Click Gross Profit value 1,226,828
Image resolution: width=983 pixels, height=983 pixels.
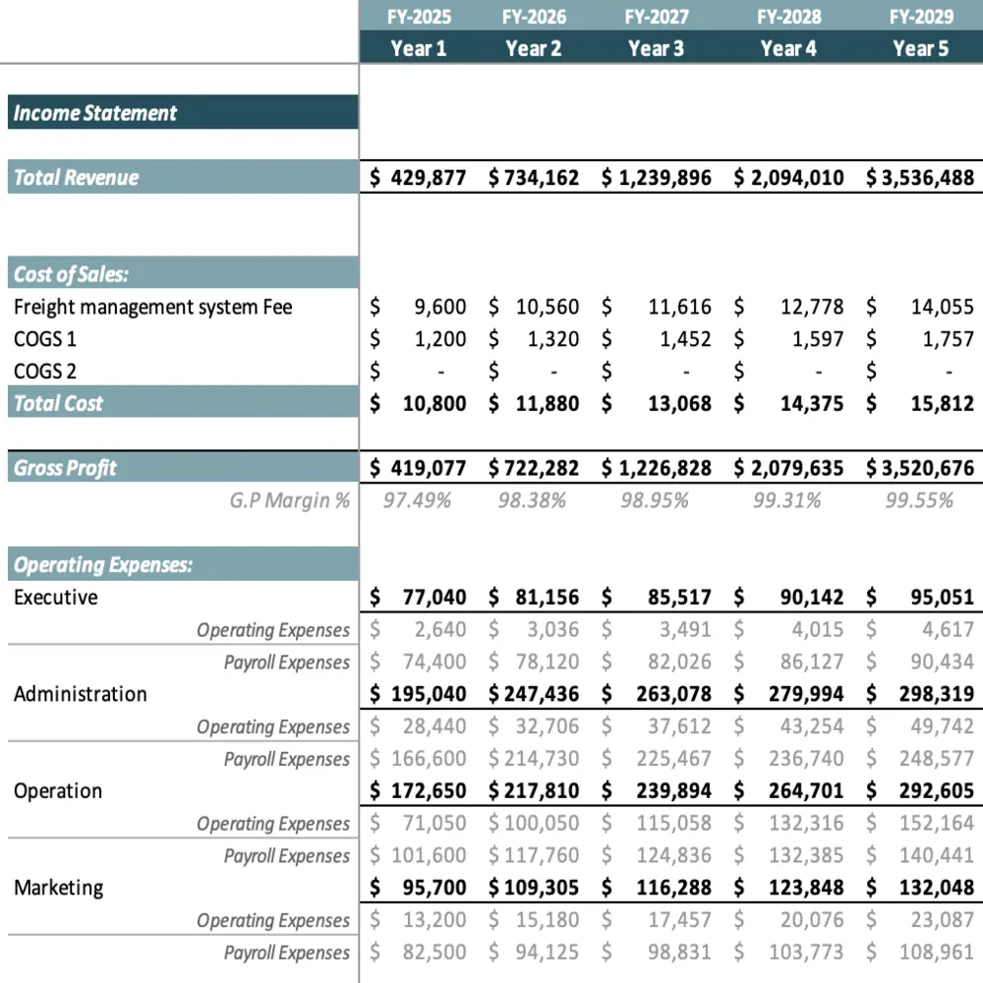[x=665, y=468]
